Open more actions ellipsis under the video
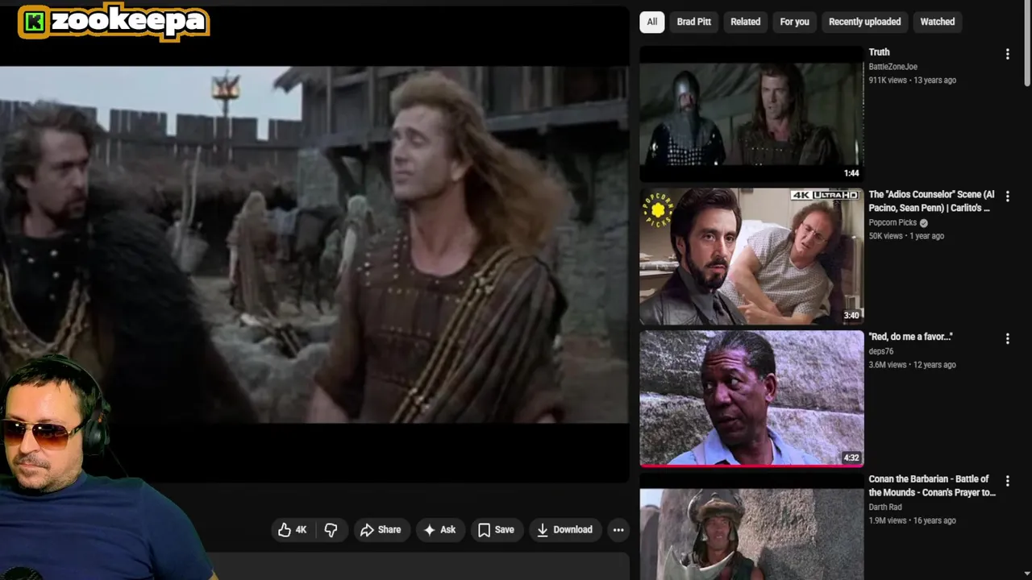This screenshot has height=580, width=1032. click(x=618, y=529)
